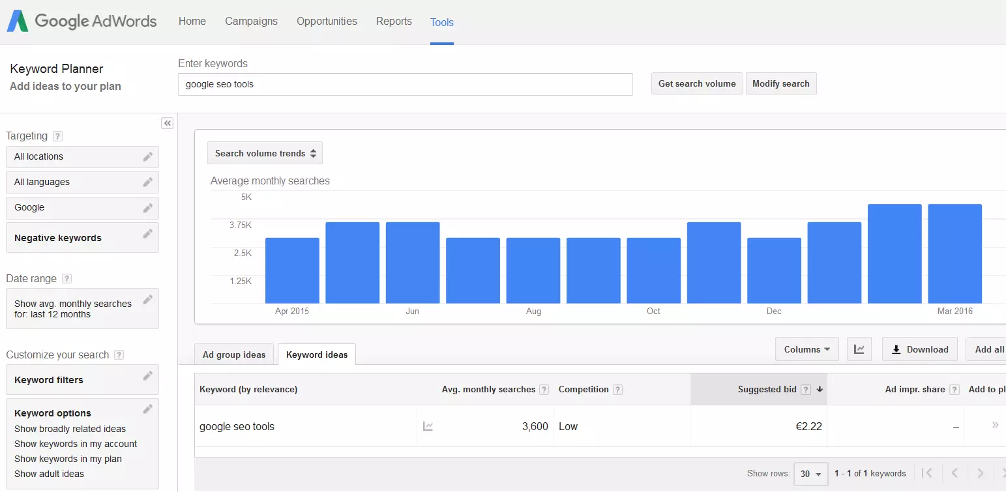
Task: Click the Negative keywords setting
Action: (82, 238)
